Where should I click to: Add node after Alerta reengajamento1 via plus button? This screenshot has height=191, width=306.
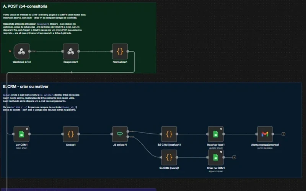(x=283, y=134)
